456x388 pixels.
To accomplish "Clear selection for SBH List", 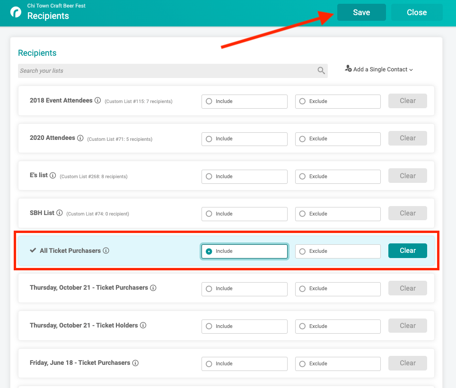I will [x=407, y=213].
